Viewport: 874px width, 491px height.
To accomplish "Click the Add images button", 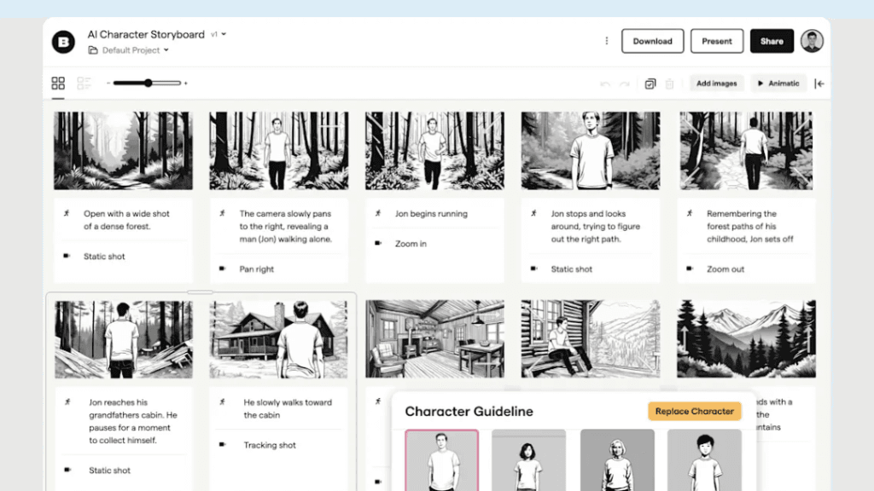I will pos(716,84).
